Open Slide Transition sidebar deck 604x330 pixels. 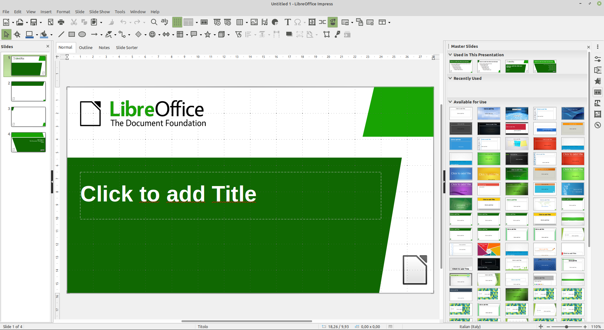598,70
